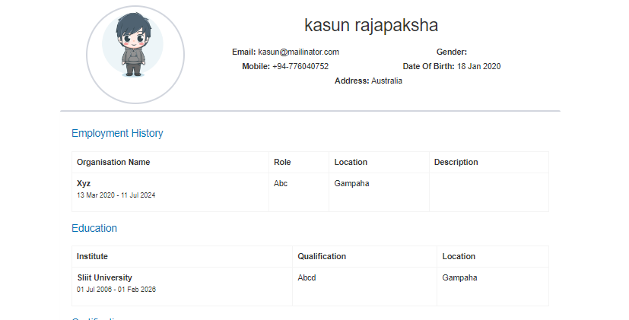Click the email kasun@mailinator.com
Image resolution: width=629 pixels, height=320 pixels.
point(298,52)
